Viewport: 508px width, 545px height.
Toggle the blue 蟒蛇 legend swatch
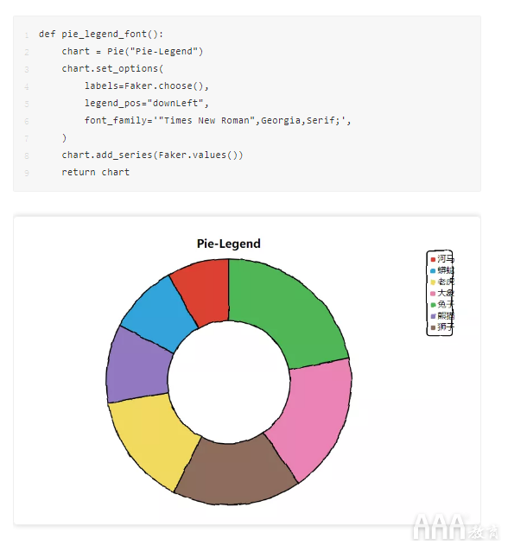tap(433, 270)
